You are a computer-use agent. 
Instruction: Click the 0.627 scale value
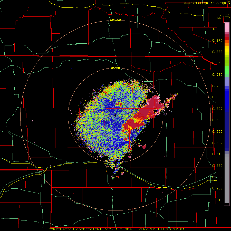tap(217, 109)
